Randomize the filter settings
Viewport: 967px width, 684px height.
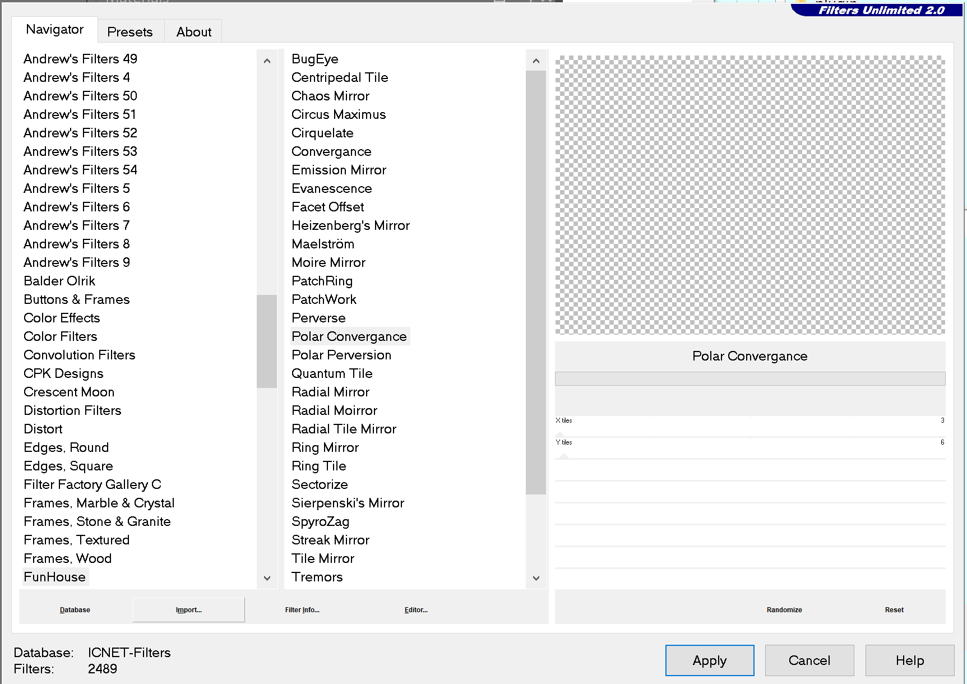coord(784,610)
